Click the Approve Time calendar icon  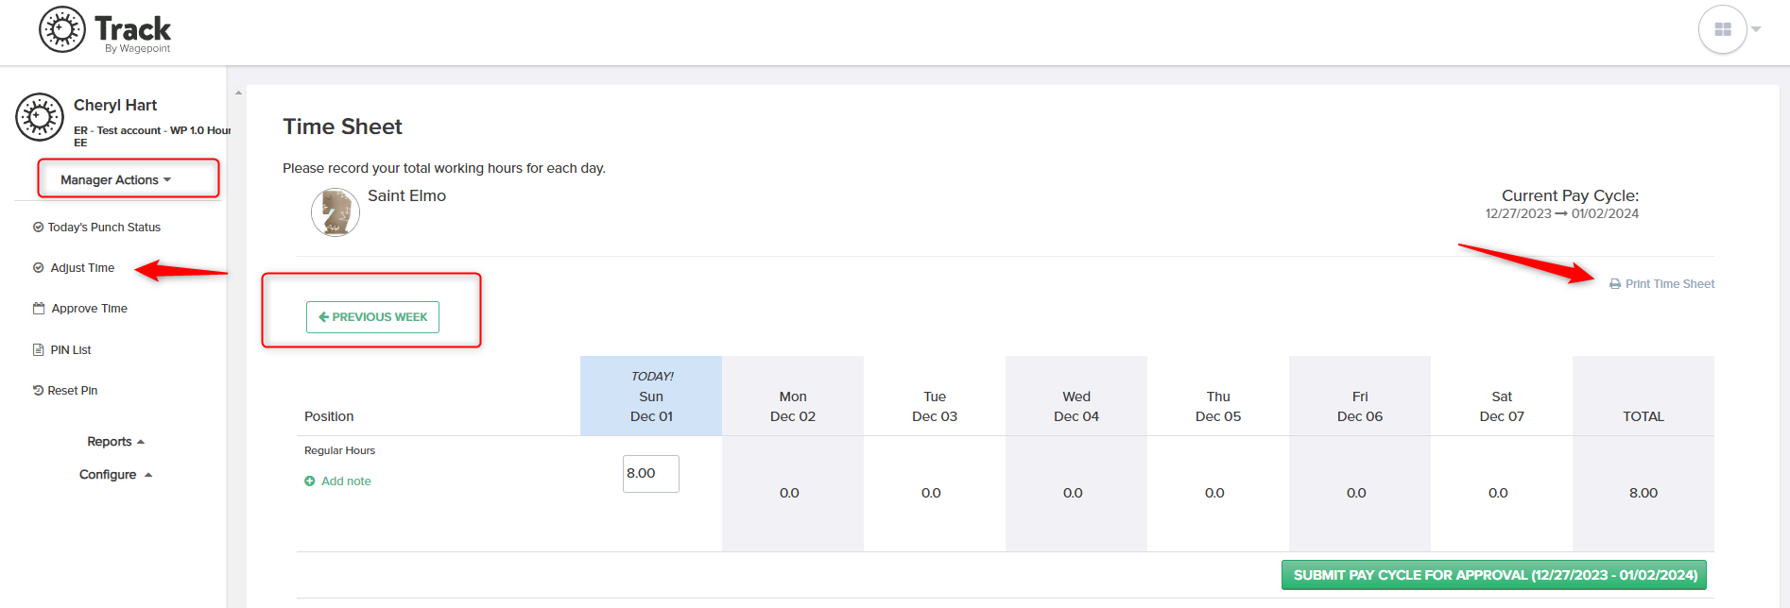tap(39, 309)
